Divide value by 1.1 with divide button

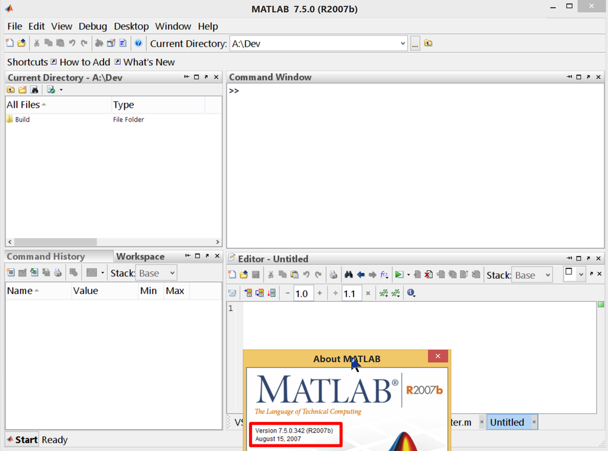(335, 293)
